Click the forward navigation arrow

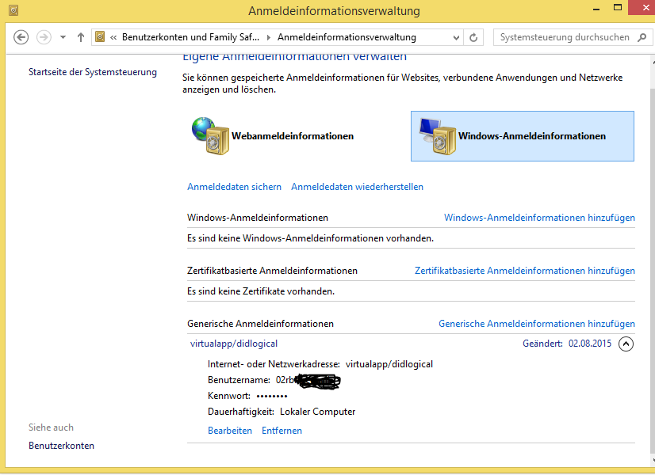(44, 36)
